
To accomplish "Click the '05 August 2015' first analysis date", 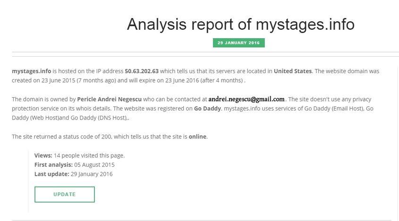I will (94, 165).
